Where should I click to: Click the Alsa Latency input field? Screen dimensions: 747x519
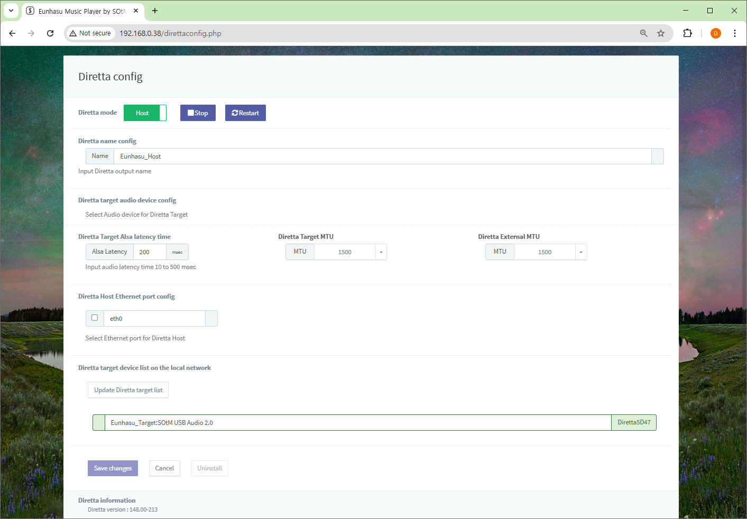coord(150,252)
